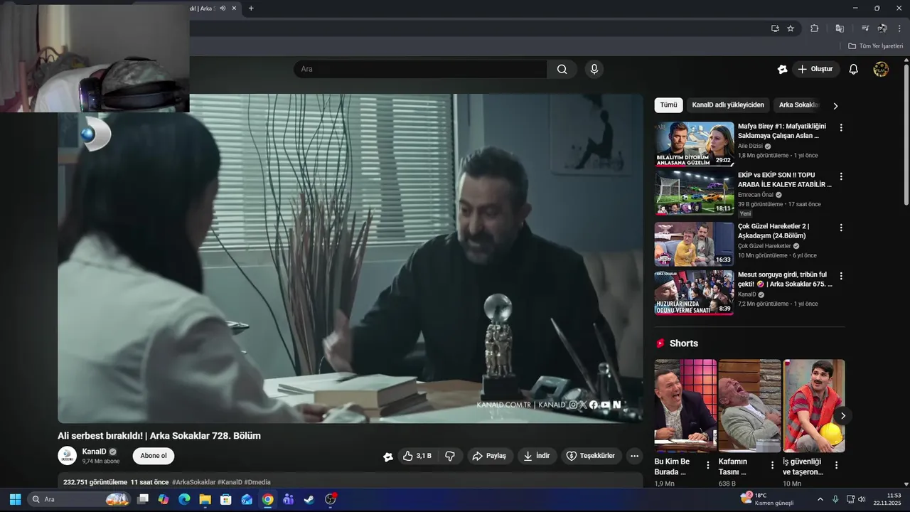Click the #ArkaSokaklar hashtag
This screenshot has width=910, height=512.
pyautogui.click(x=193, y=482)
